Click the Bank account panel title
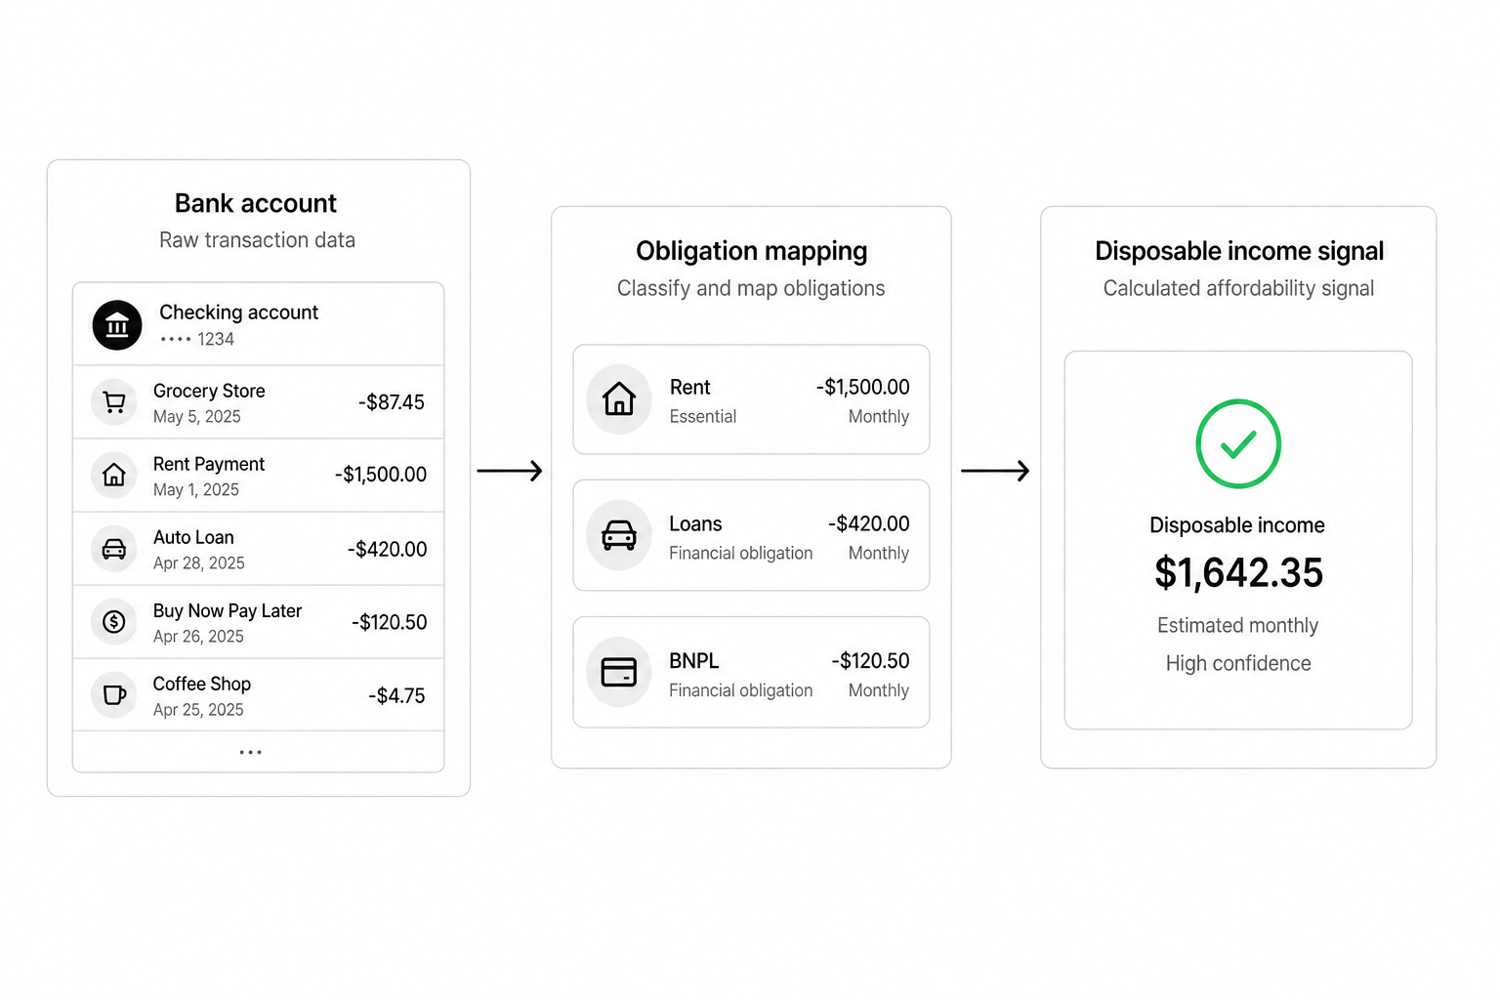The height and width of the screenshot is (1000, 1500). pos(256,203)
